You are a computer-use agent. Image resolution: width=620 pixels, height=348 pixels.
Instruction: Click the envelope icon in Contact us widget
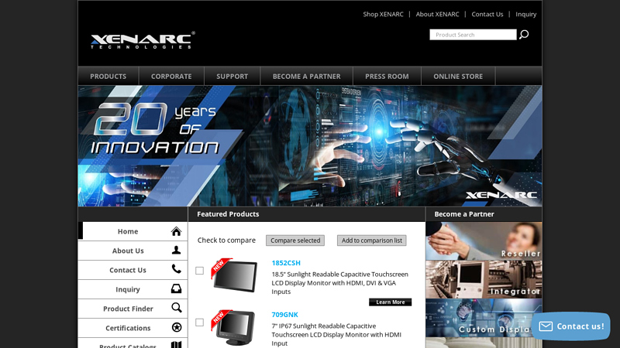(x=546, y=326)
